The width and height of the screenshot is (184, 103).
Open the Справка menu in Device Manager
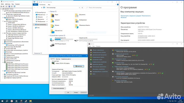(17, 4)
